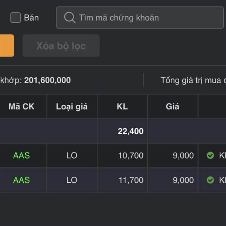This screenshot has height=226, width=226.
Task: Click the 11,700 volume cell
Action: (x=131, y=180)
